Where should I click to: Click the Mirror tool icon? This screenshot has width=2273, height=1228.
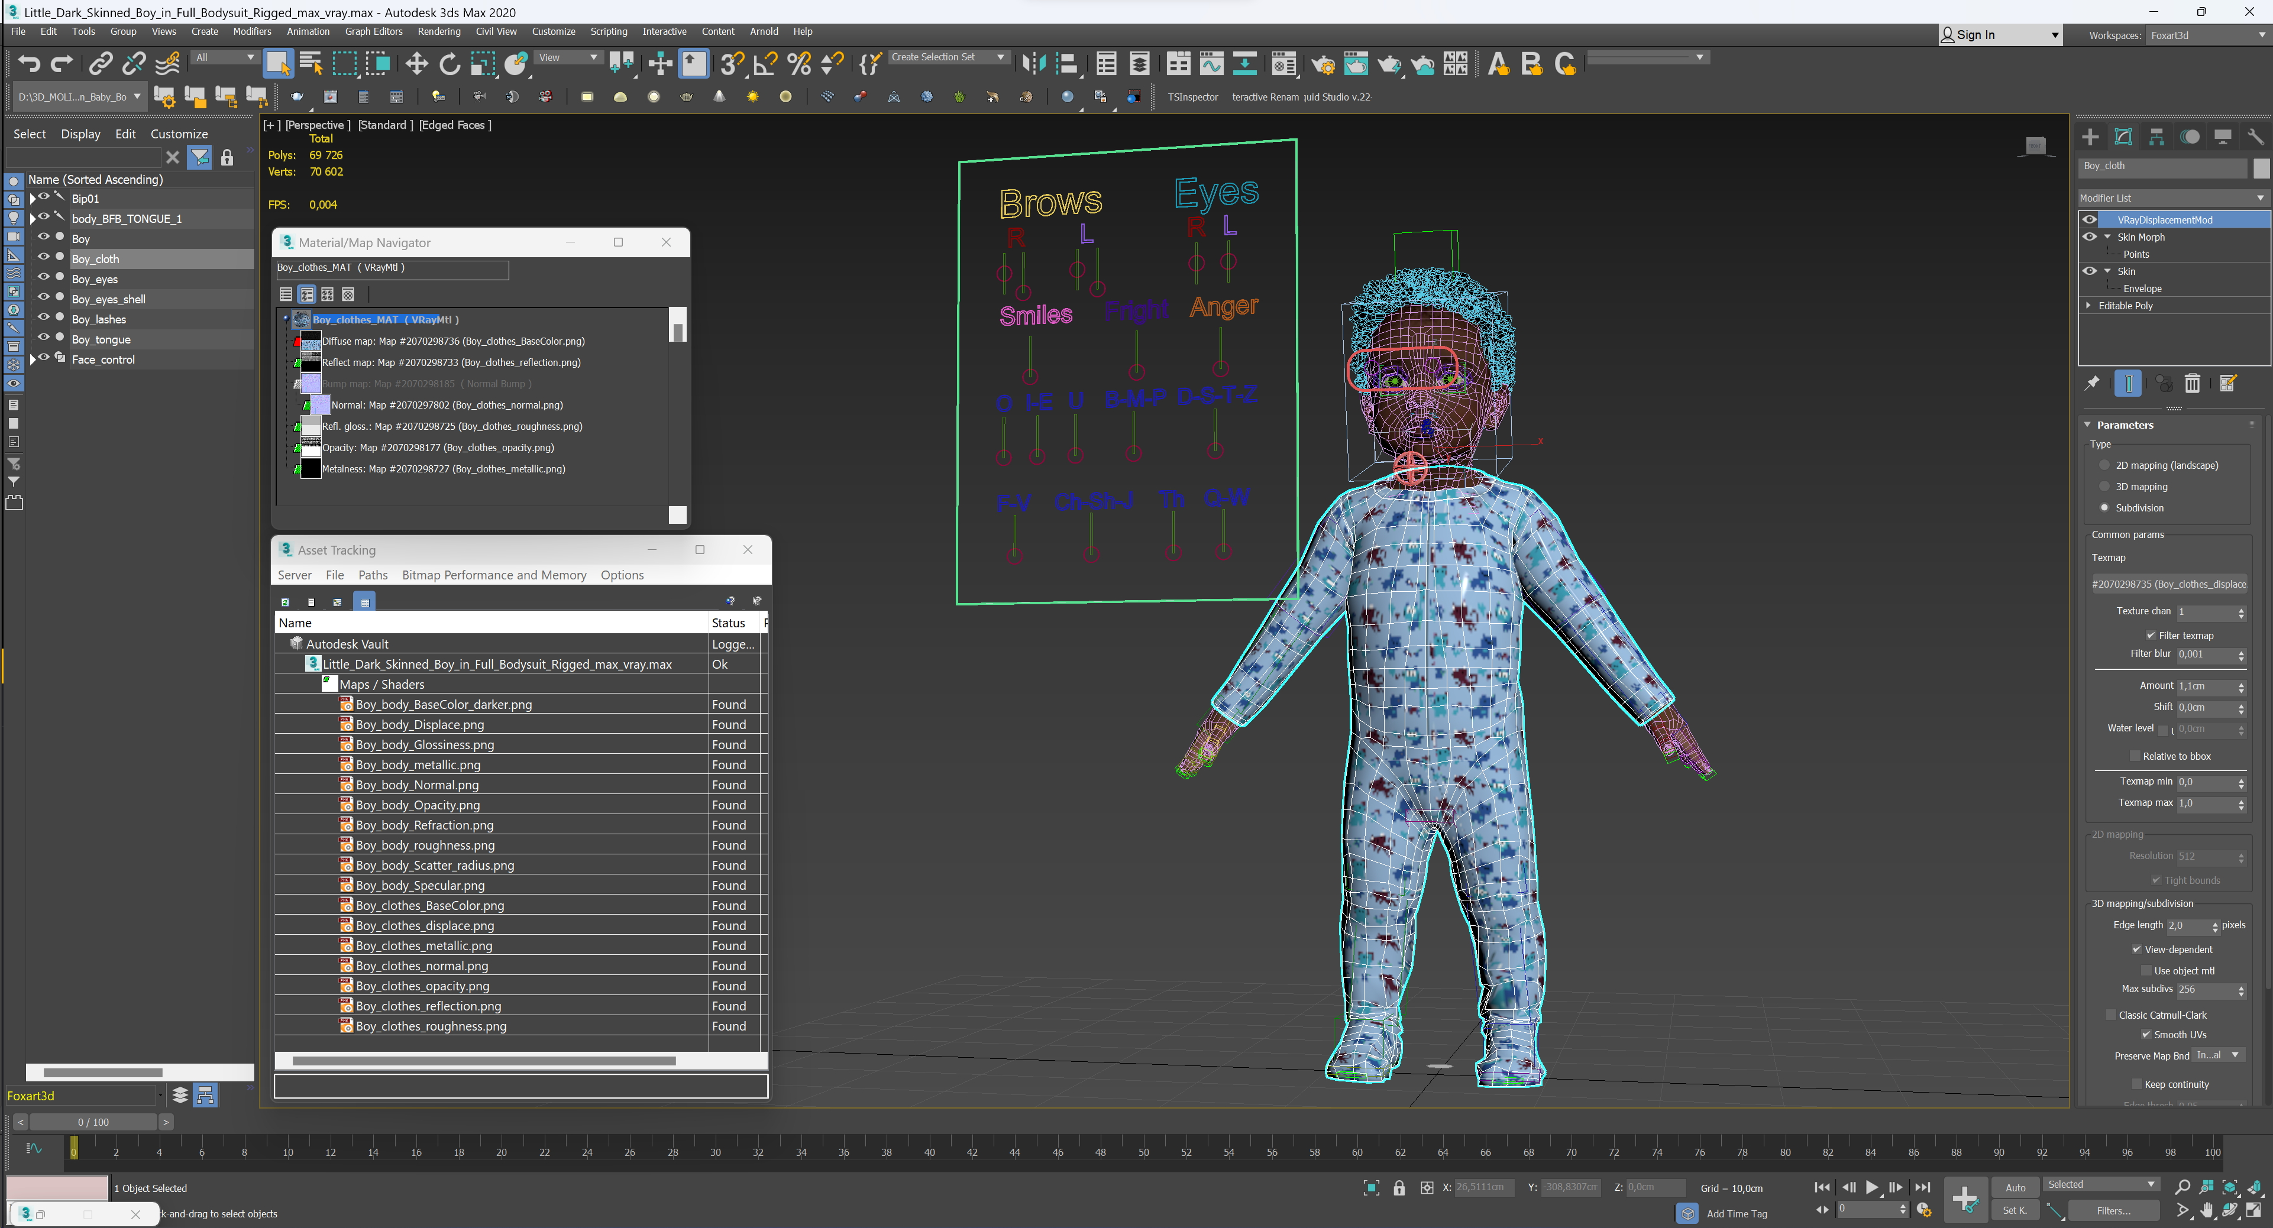[1033, 63]
